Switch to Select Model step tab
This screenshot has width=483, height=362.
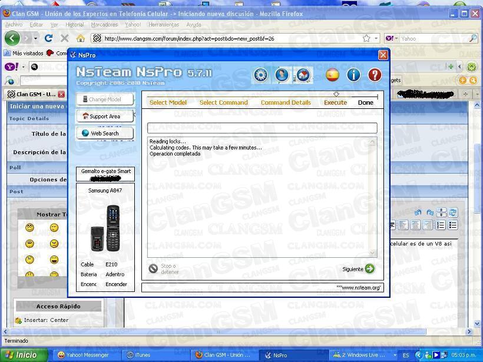tap(168, 102)
